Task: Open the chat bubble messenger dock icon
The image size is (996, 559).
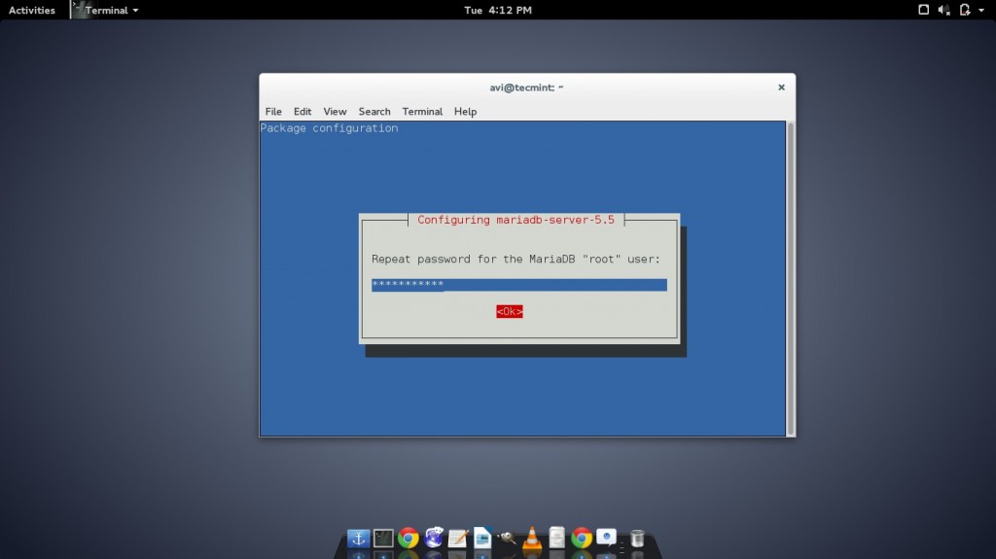Action: pos(606,537)
